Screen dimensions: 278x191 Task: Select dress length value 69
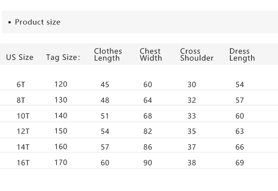click(240, 163)
